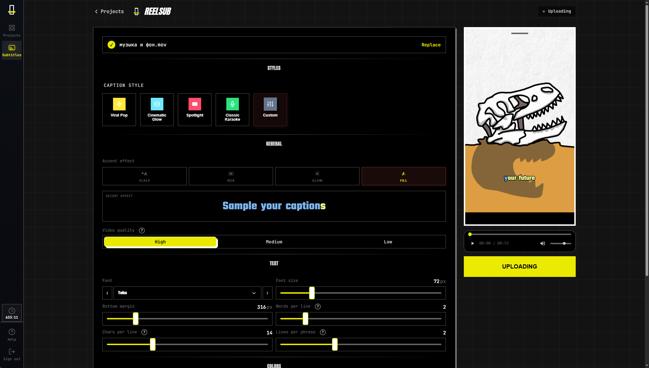Switch to the previous font
649x368 pixels.
107,293
